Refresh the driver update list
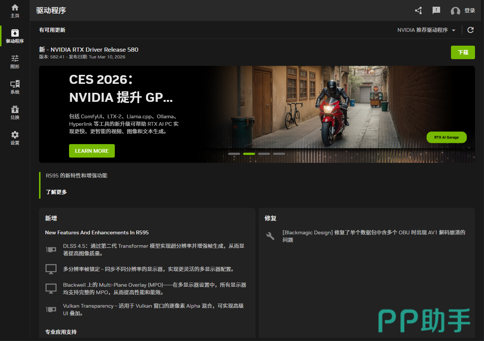The width and height of the screenshot is (484, 341). 470,30
